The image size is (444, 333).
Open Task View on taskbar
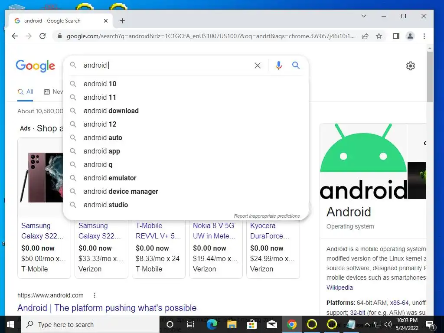[x=191, y=324]
